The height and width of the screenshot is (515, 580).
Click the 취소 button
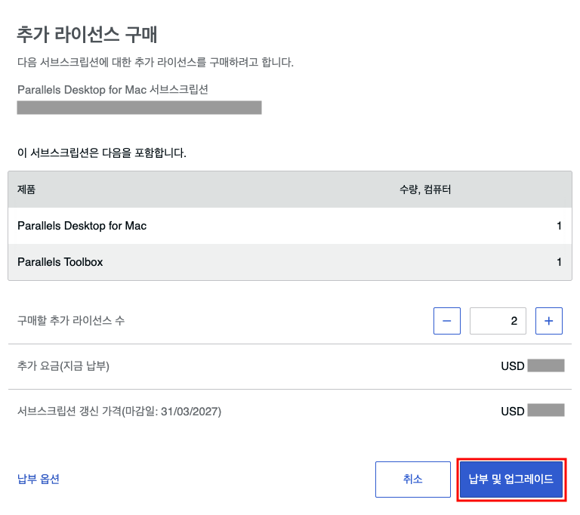click(413, 479)
